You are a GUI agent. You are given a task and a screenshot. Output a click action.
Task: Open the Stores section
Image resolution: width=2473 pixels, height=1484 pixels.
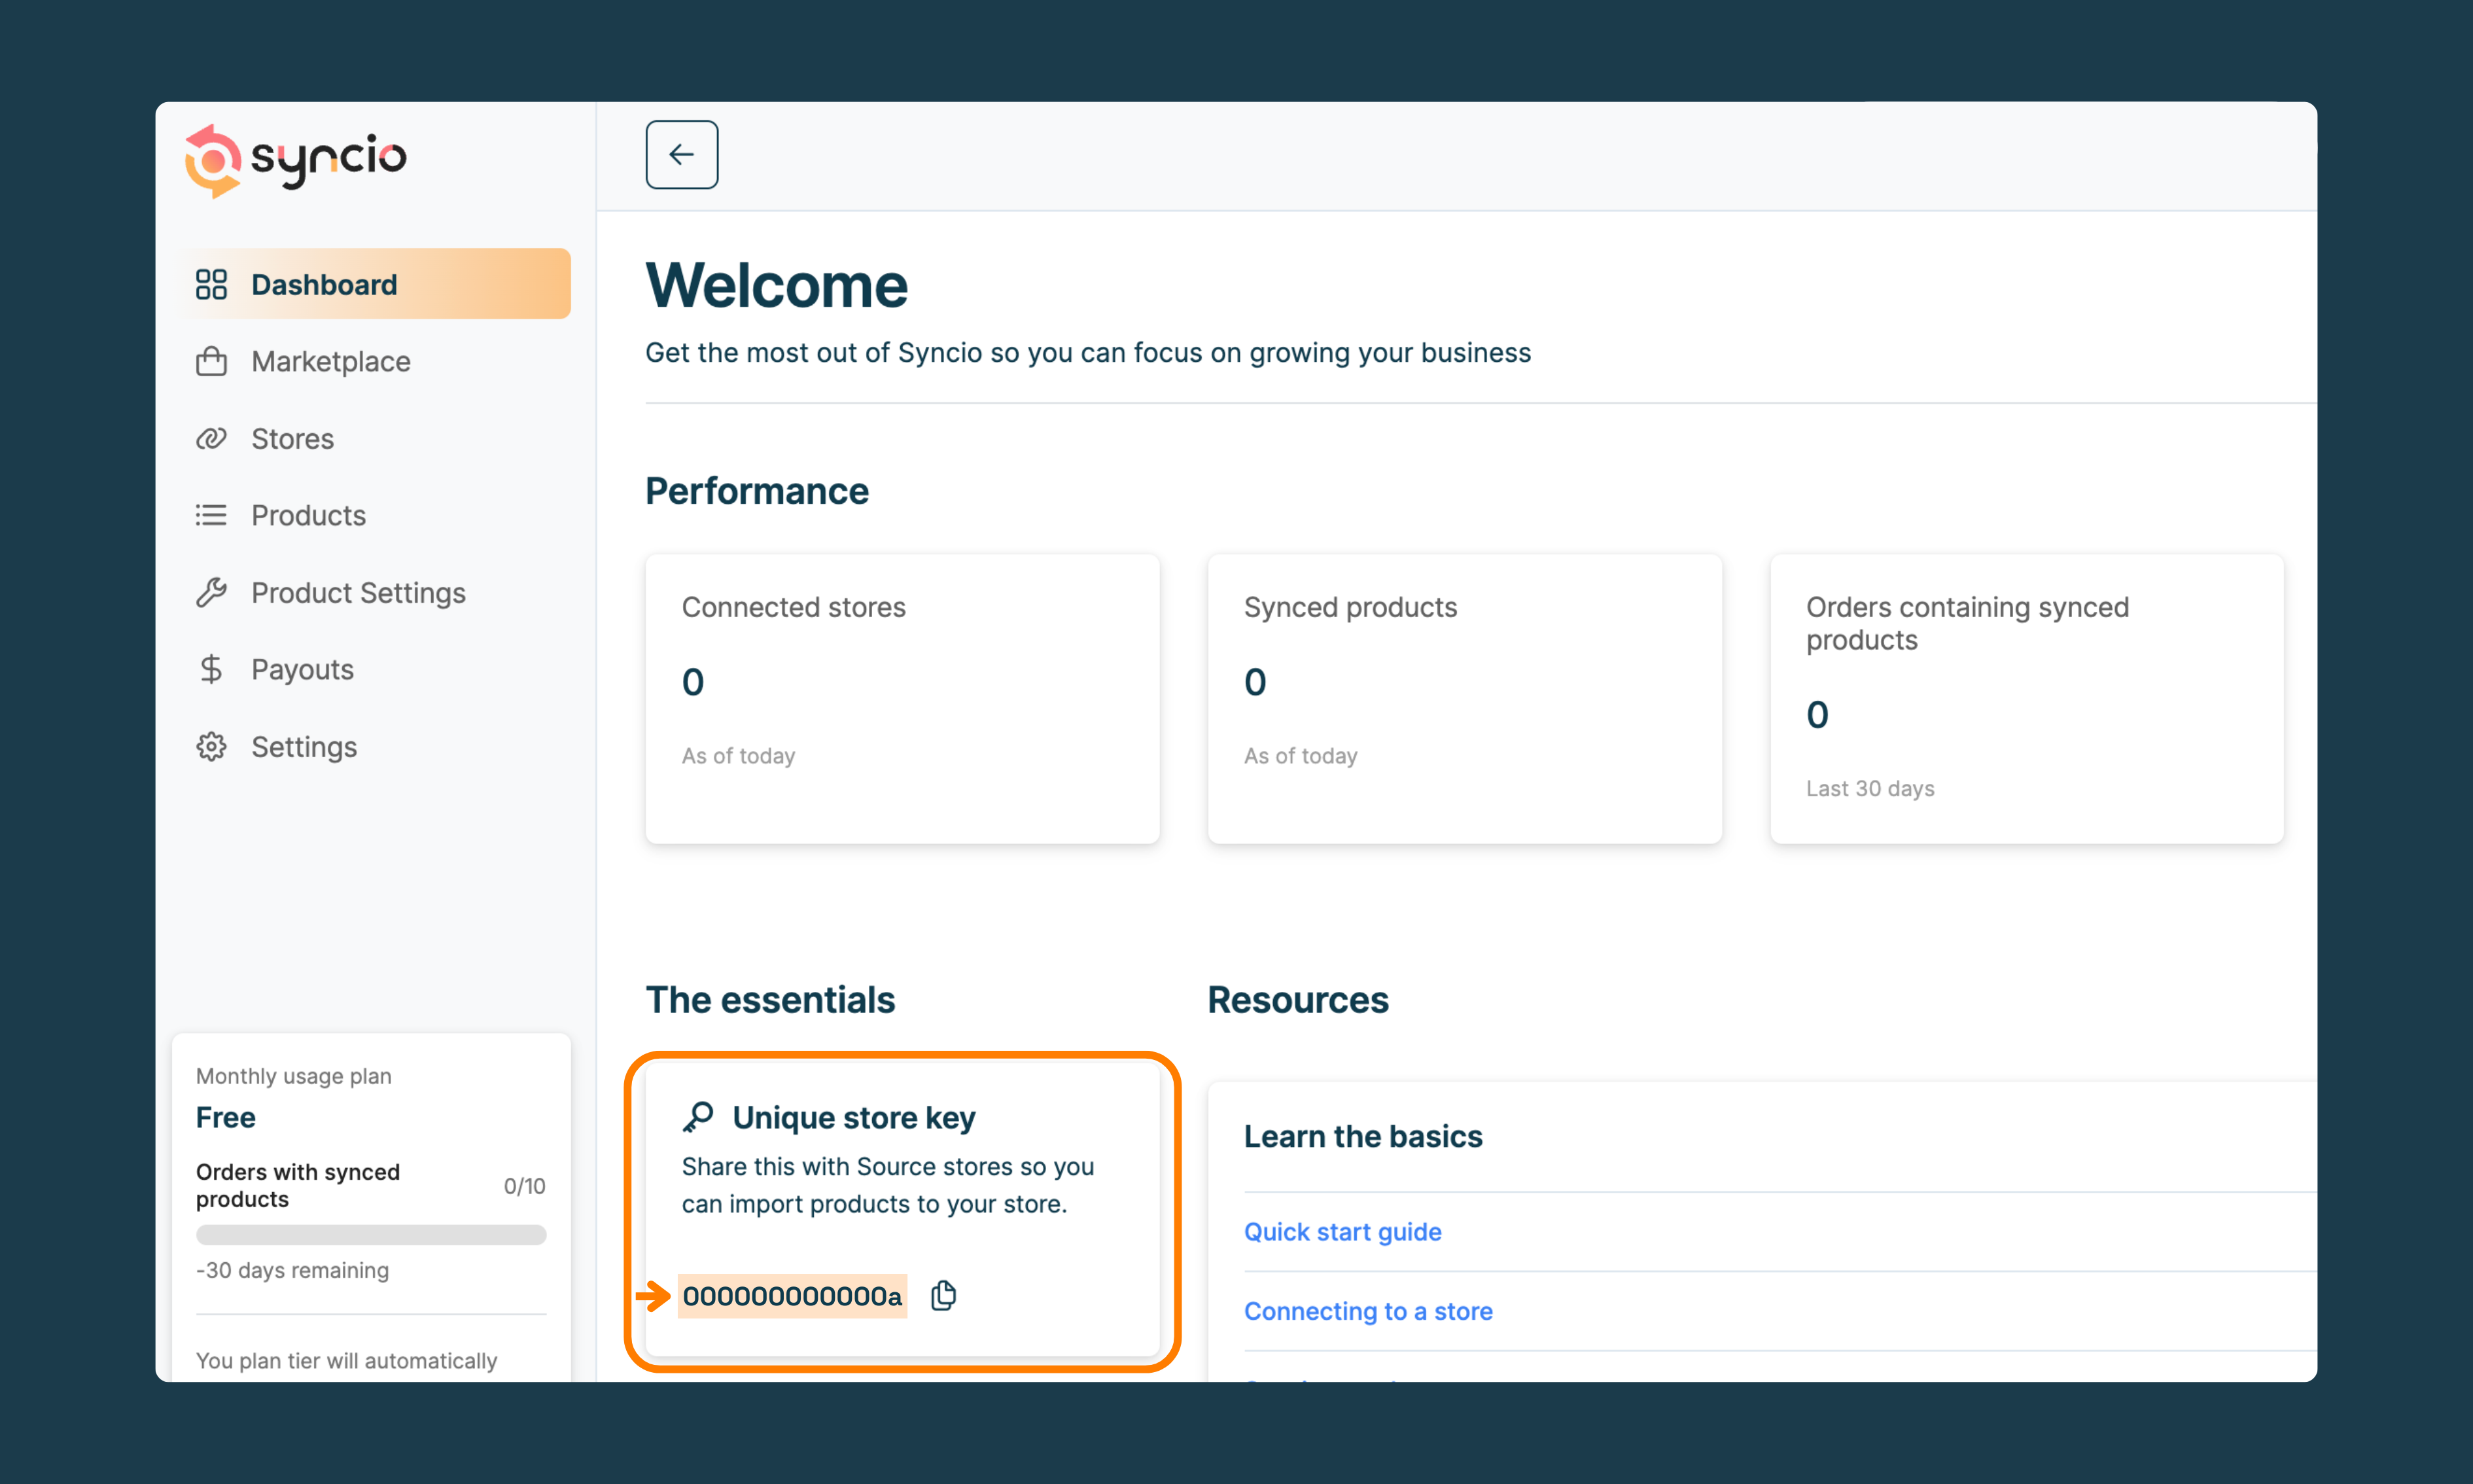292,438
